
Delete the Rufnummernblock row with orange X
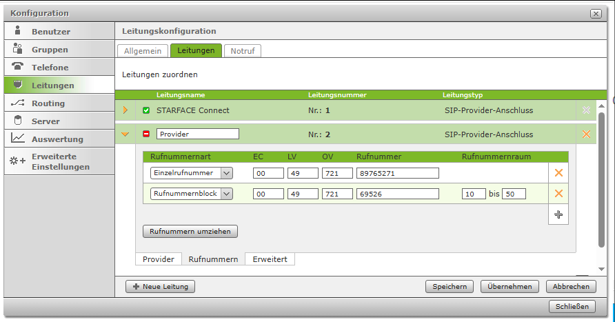click(x=558, y=194)
